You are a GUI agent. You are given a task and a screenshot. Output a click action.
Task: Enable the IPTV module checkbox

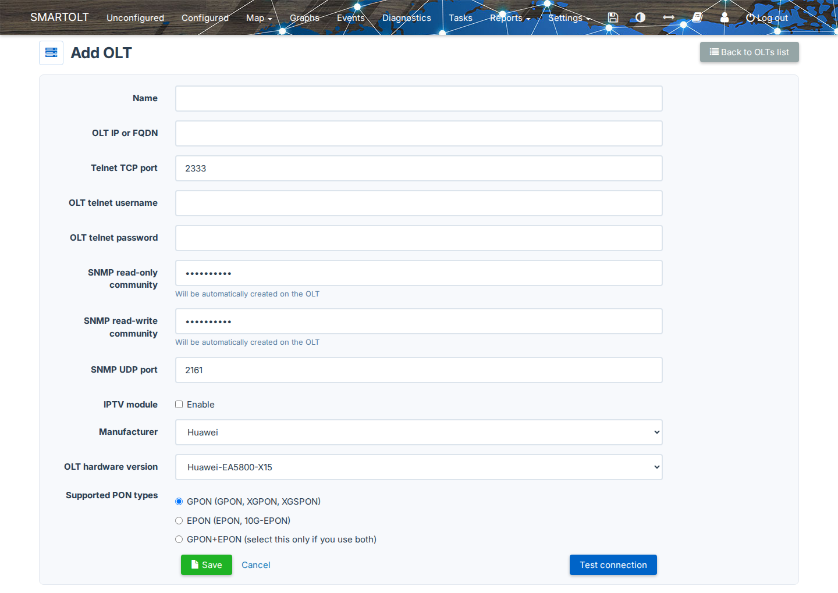179,405
